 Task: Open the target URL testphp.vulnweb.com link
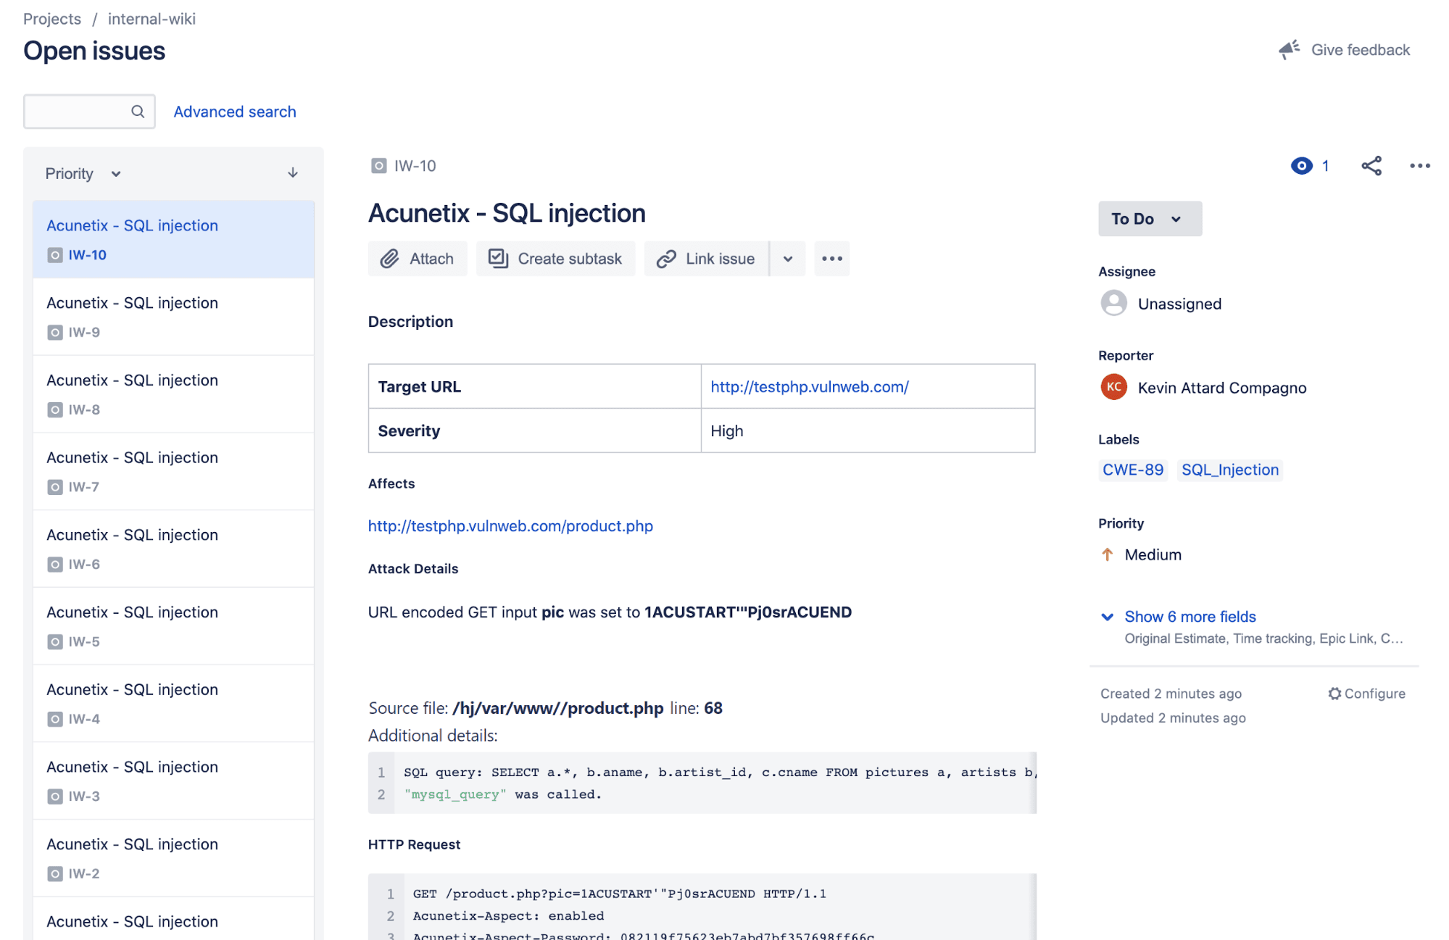click(x=810, y=387)
